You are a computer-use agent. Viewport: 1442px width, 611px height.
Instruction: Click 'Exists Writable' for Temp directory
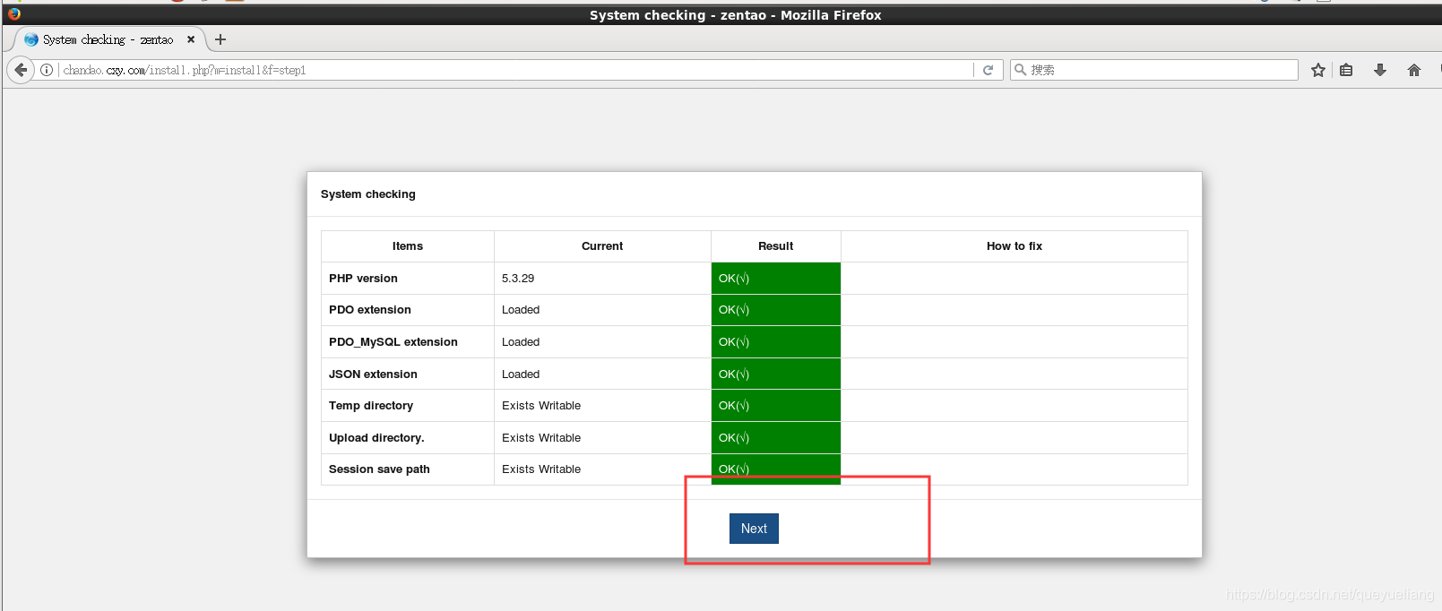(x=541, y=406)
